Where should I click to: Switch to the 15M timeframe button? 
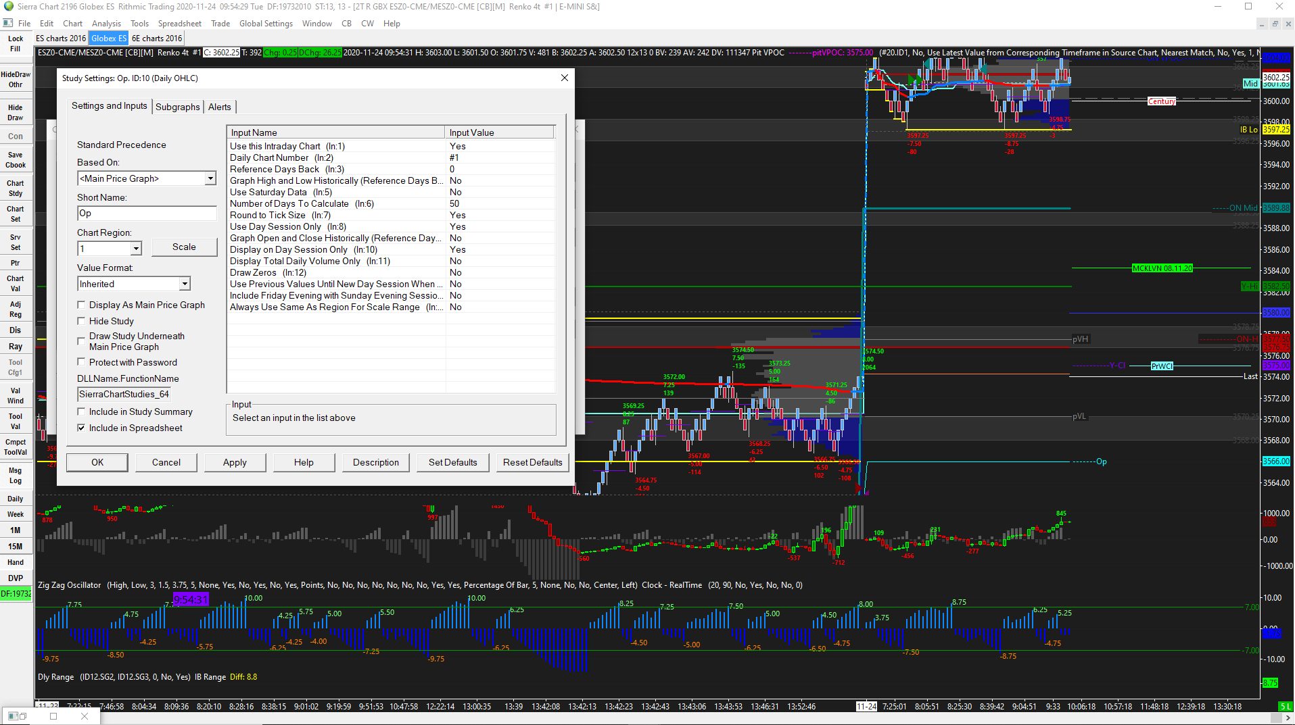click(x=16, y=547)
